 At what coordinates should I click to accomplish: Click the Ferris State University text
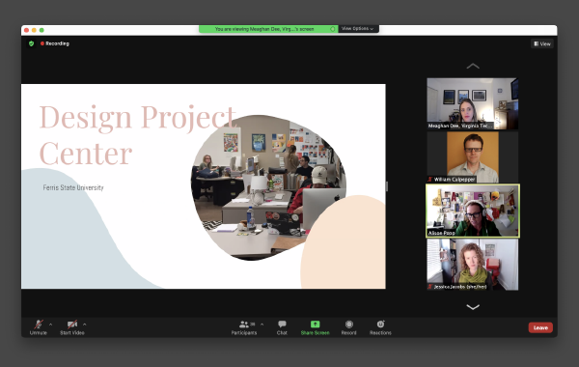pos(73,187)
